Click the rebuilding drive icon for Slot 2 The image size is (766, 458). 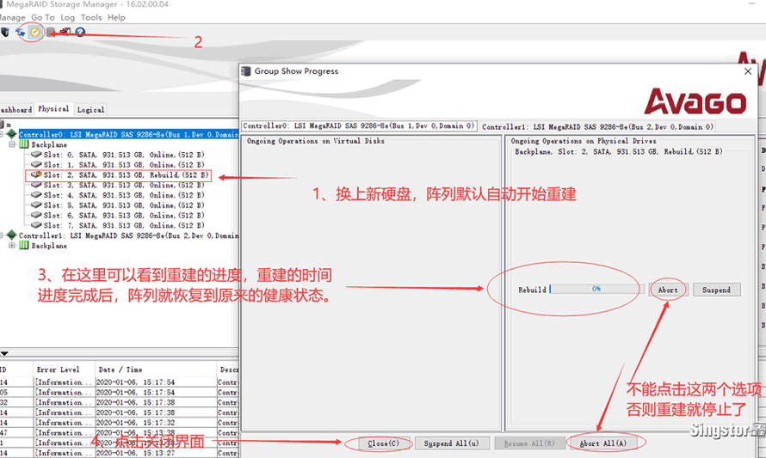pos(36,174)
